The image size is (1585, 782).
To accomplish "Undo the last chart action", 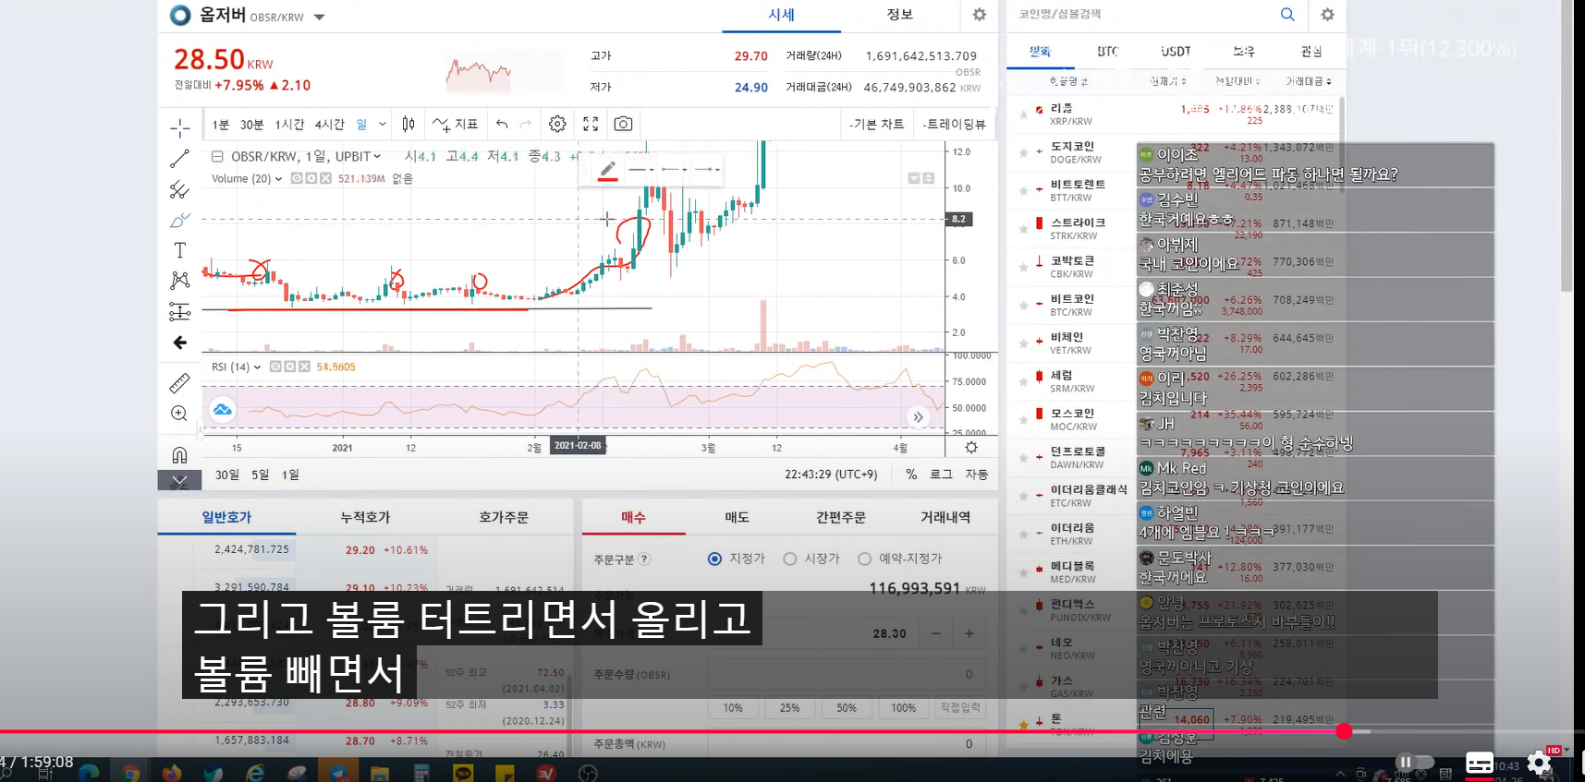I will (502, 124).
